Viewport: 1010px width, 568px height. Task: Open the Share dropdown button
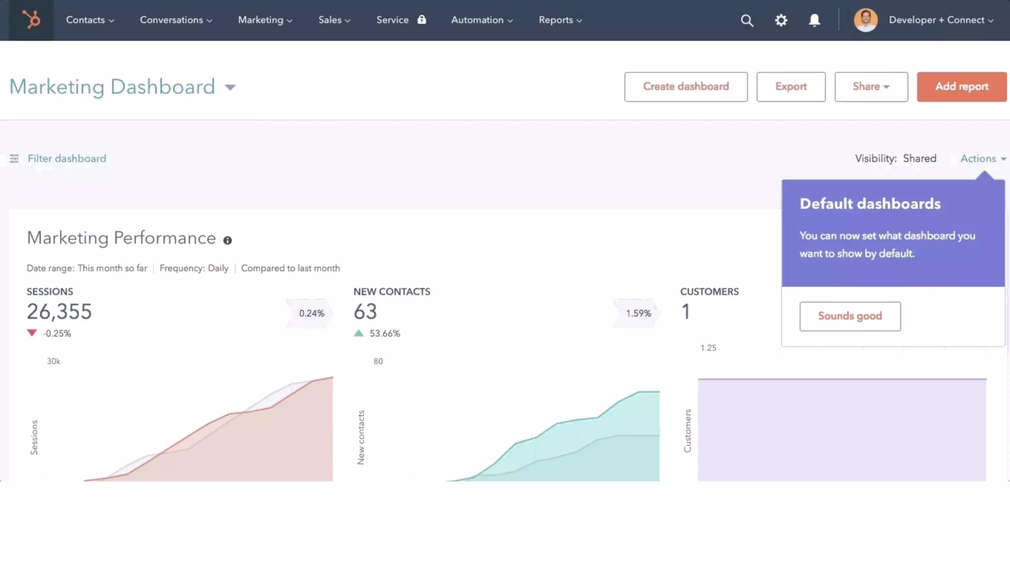coord(871,87)
